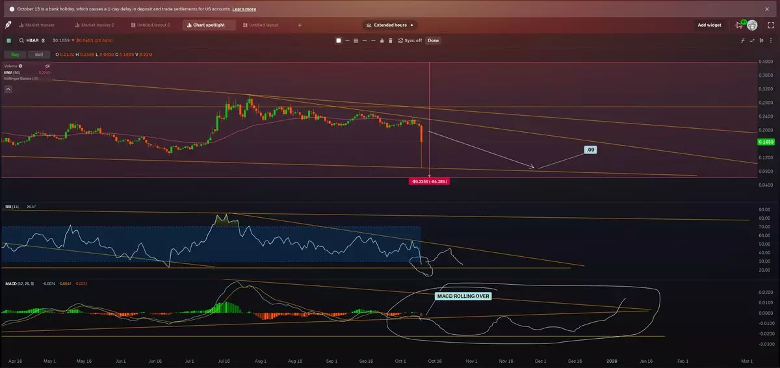Open the drawing tools trend-line icon

(753, 40)
